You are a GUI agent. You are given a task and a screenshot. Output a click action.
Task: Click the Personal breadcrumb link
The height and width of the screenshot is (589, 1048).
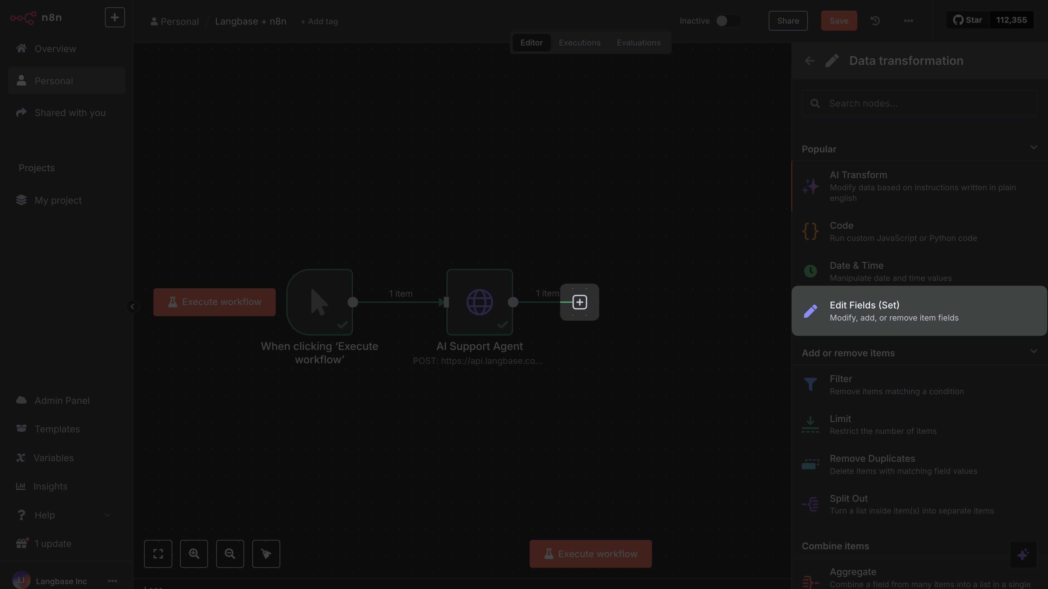175,22
